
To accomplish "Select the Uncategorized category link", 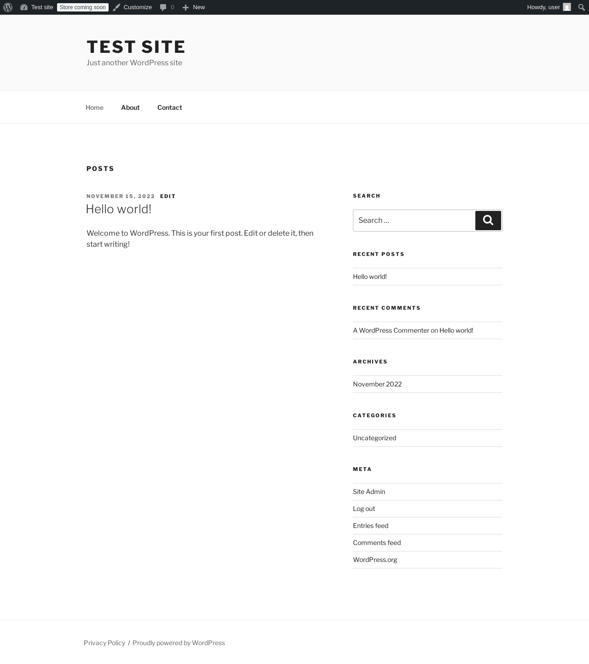I will 375,438.
